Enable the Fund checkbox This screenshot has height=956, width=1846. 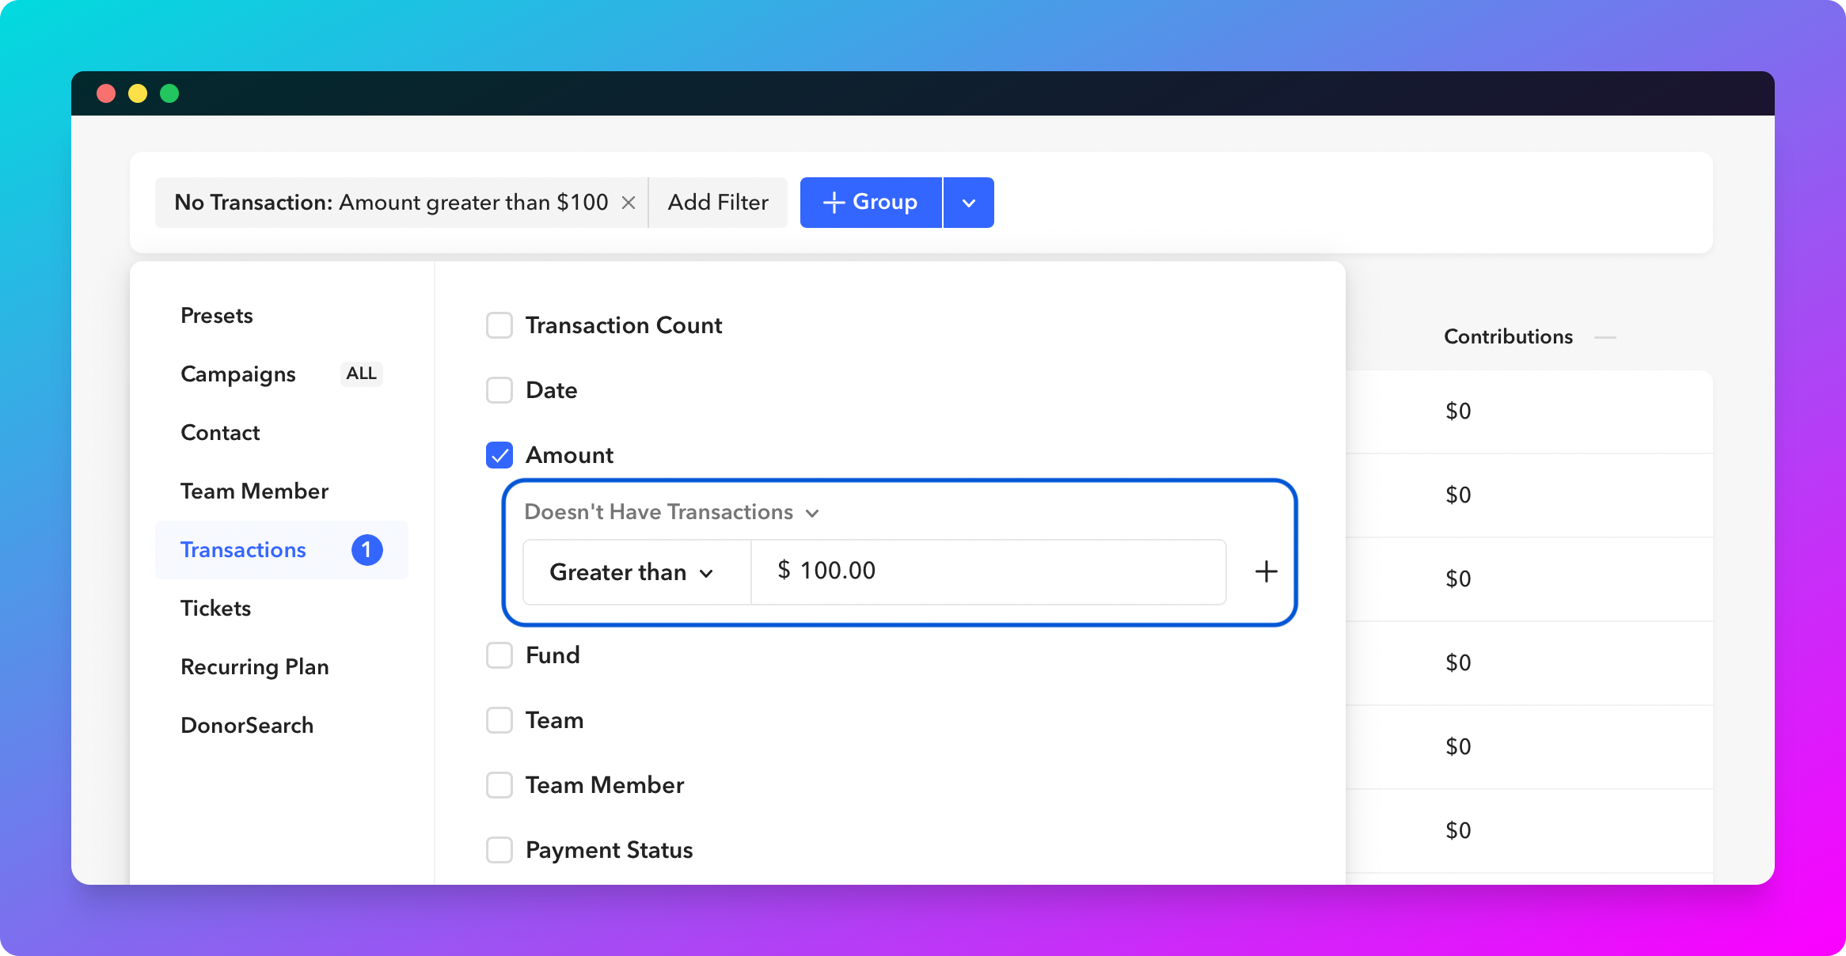[499, 655]
